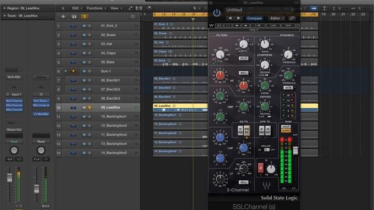Click the Compare button

(x=254, y=18)
